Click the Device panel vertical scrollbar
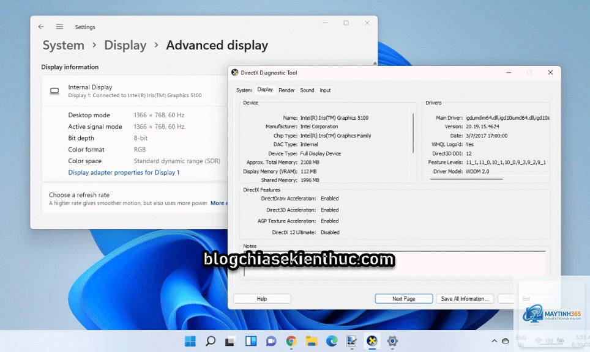Image resolution: width=590 pixels, height=352 pixels. pyautogui.click(x=413, y=133)
